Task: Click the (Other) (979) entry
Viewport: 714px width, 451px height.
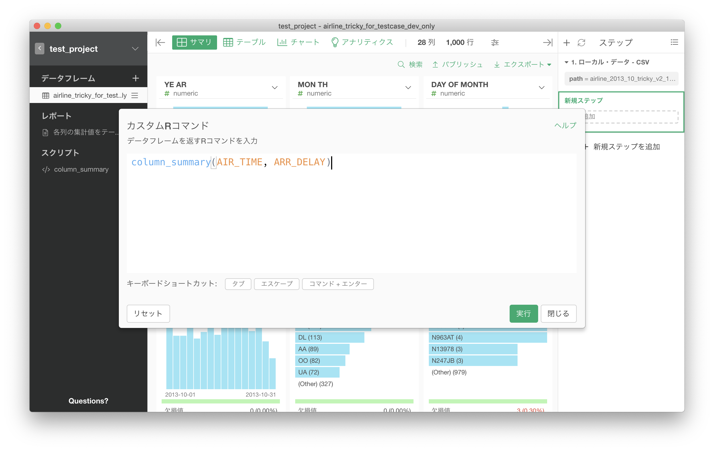Action: tap(449, 372)
